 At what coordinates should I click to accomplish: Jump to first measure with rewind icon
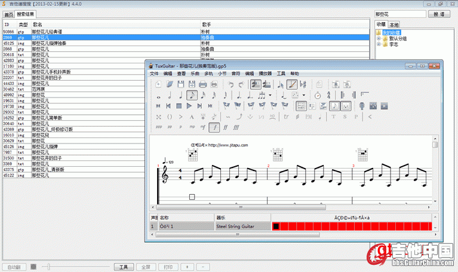(158, 106)
